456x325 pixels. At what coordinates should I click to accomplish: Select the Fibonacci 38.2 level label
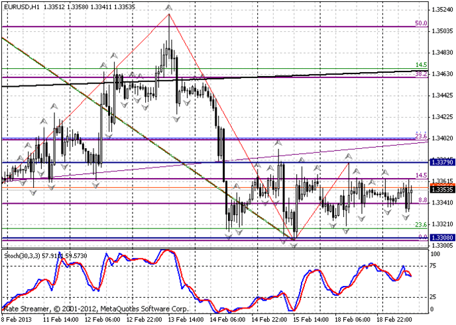point(420,75)
